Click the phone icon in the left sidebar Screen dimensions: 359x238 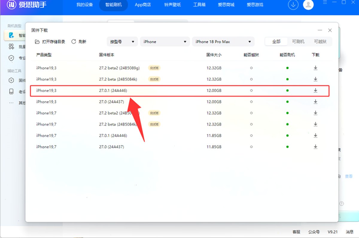pyautogui.click(x=11, y=92)
